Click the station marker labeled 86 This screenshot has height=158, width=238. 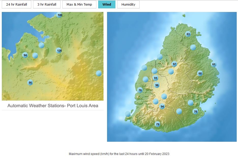point(30,83)
